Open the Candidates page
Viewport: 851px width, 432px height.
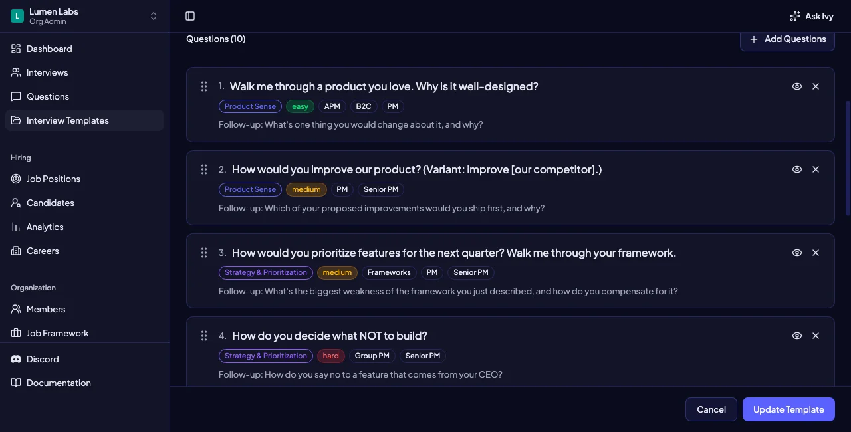pyautogui.click(x=84, y=203)
